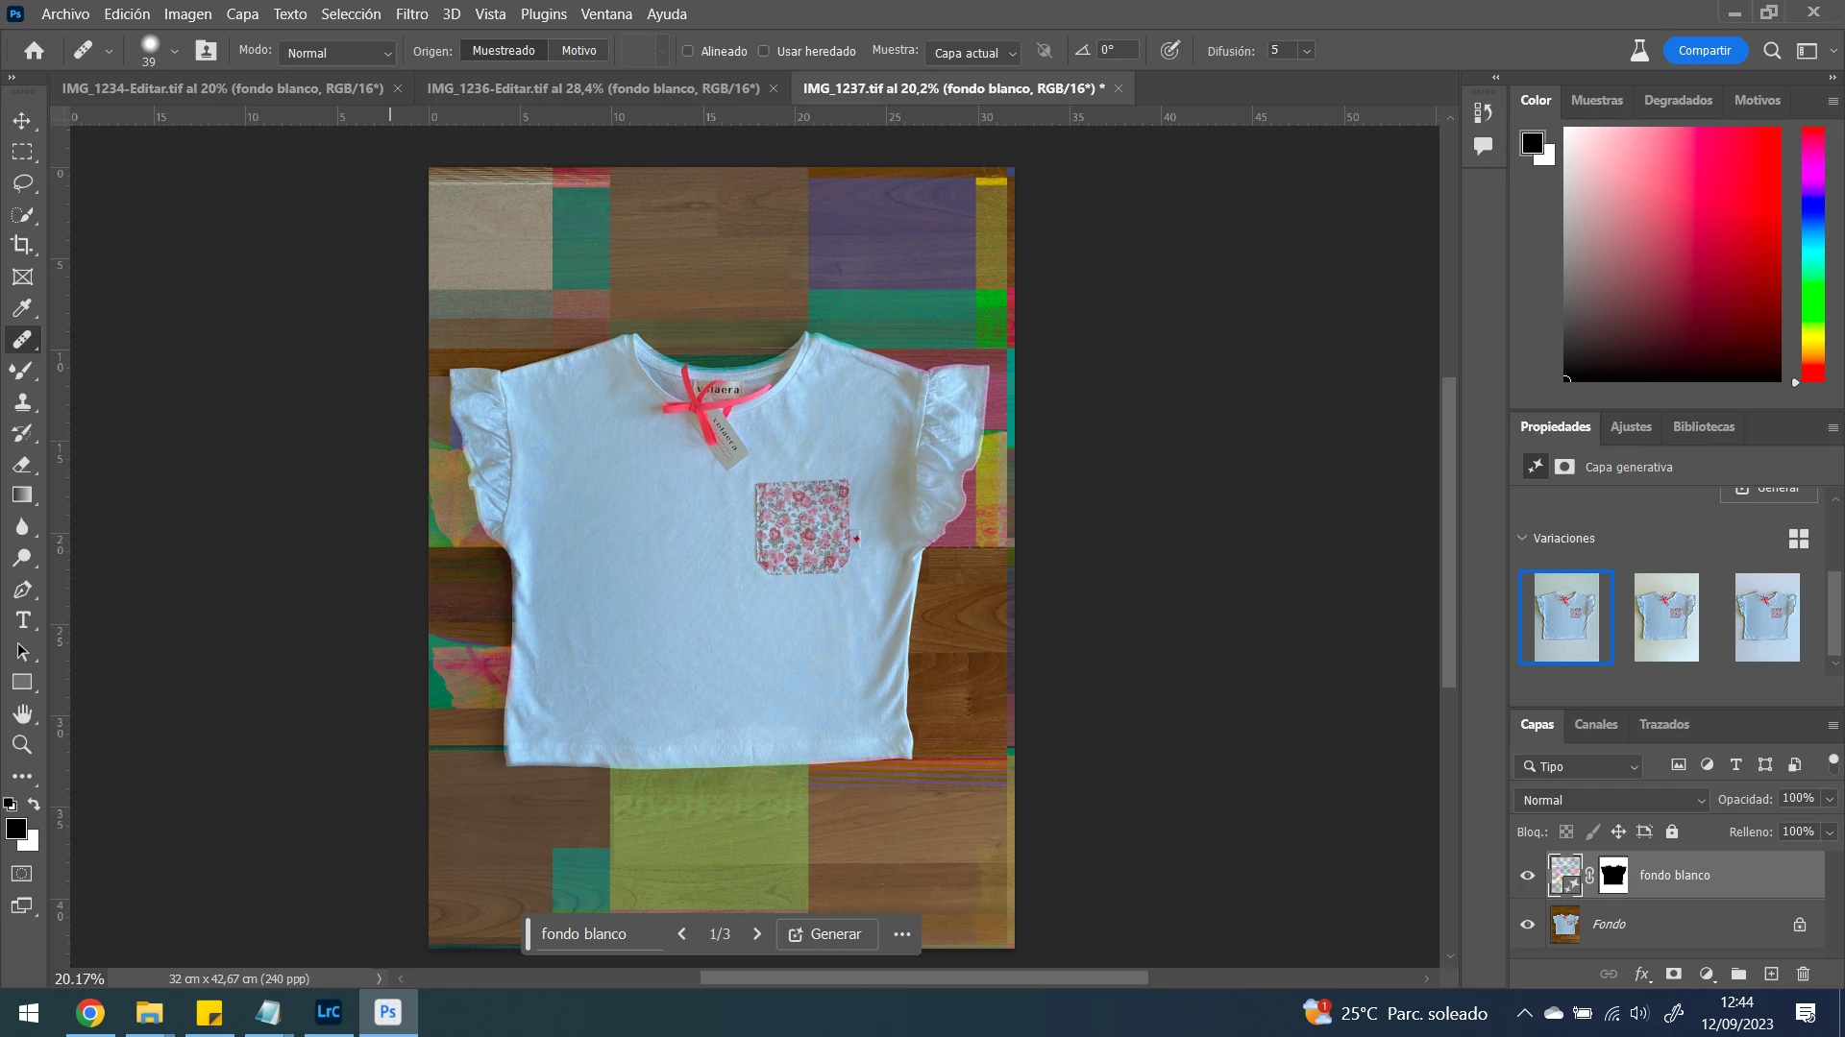Select the Crop tool

pos(21,245)
